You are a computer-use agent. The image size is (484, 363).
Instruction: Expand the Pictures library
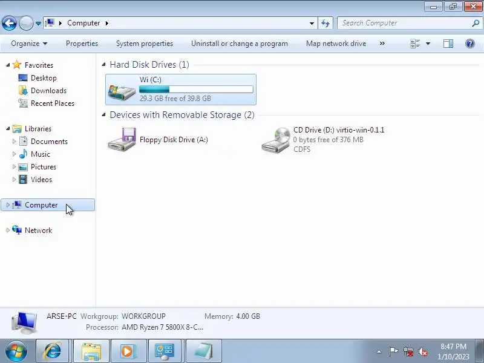[14, 166]
